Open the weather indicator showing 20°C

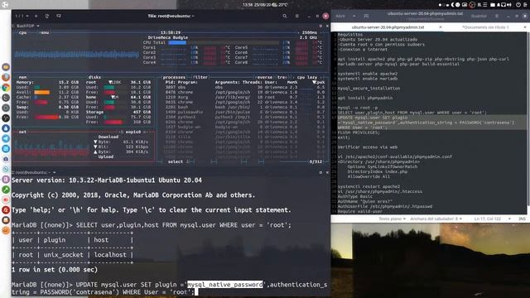click(280, 5)
